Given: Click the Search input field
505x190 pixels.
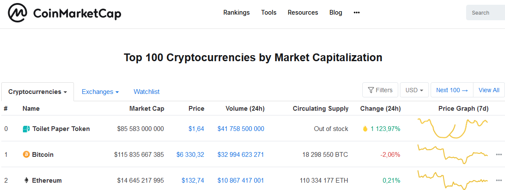Looking at the screenshot, I should tap(486, 13).
